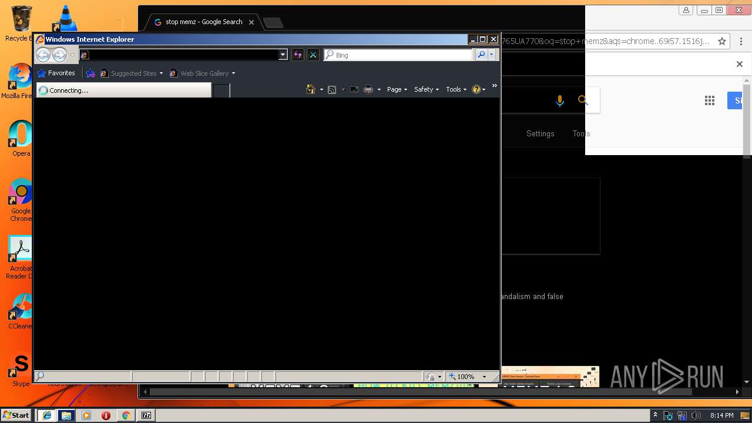
Task: Click the zoom level 100% button
Action: click(462, 377)
